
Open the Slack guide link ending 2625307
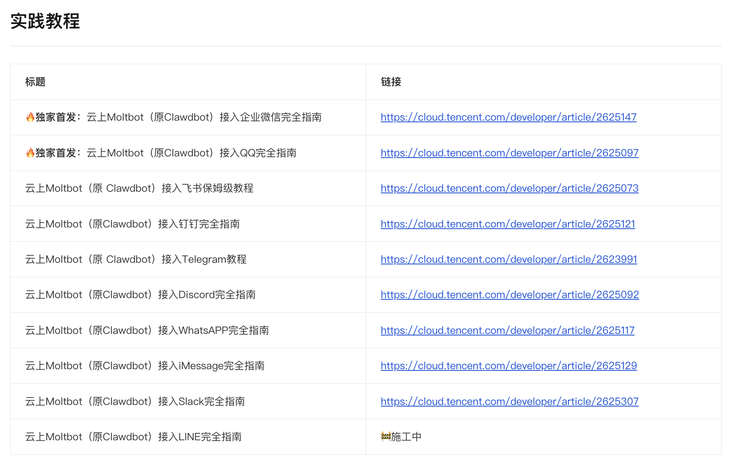pos(509,402)
